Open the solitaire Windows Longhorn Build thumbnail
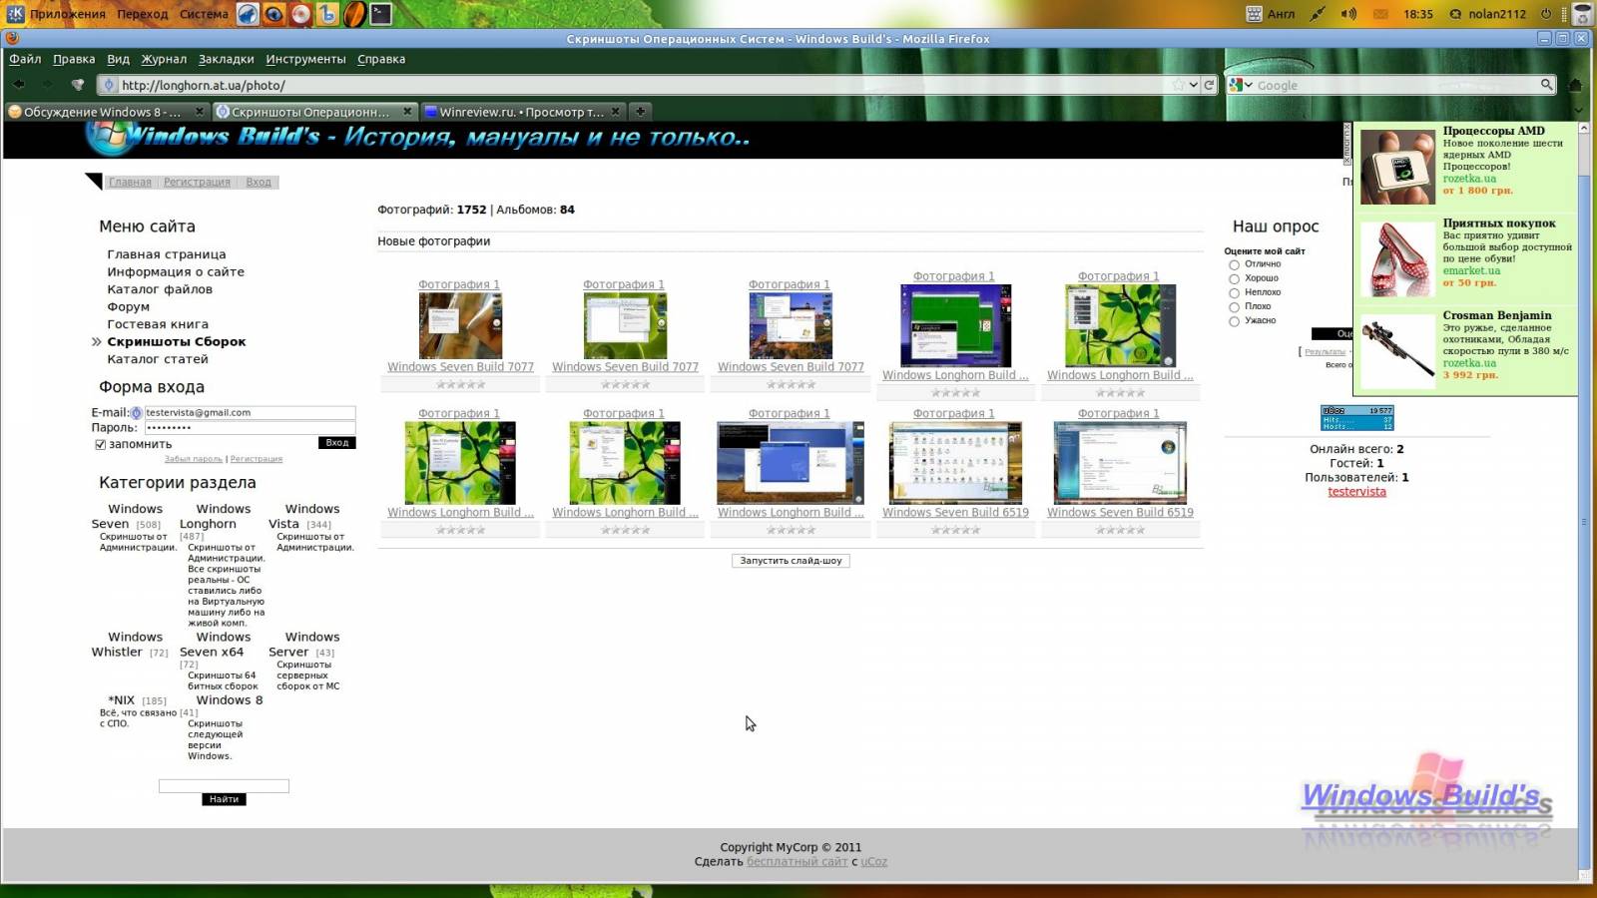 point(955,325)
